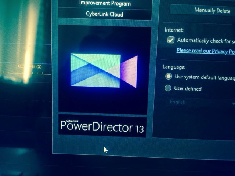The width and height of the screenshot is (235, 176).
Task: Click the timeline ruler timecode marker
Action: click(x=30, y=66)
